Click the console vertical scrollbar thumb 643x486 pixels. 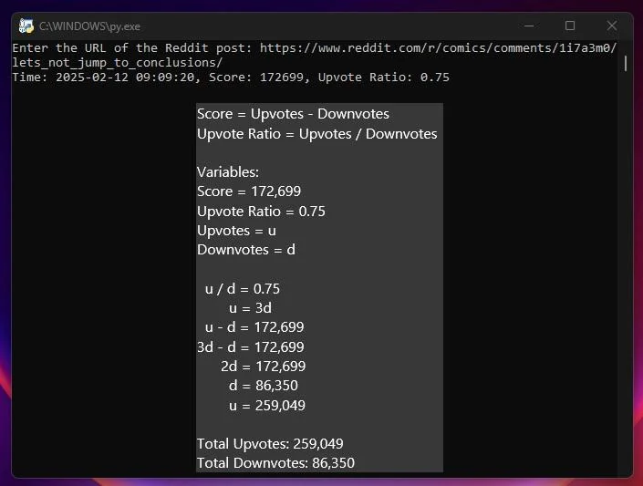[626, 64]
